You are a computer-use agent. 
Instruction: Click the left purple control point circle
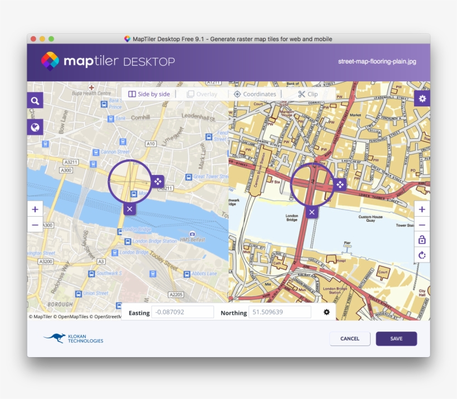click(x=130, y=181)
